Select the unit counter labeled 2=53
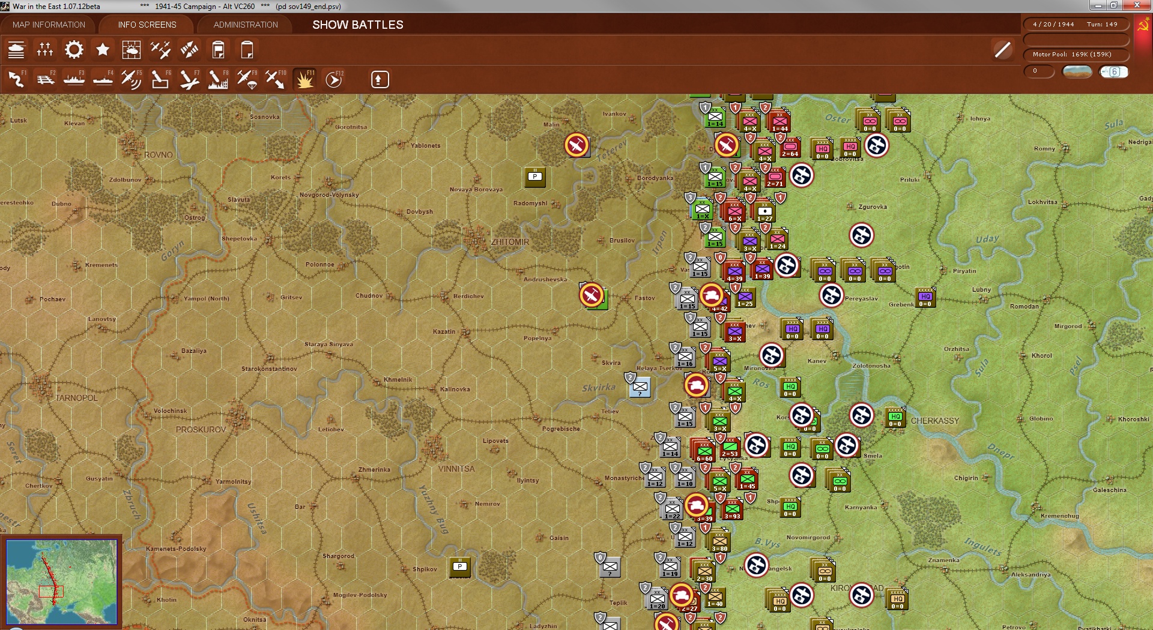Viewport: 1153px width, 630px height. click(730, 447)
